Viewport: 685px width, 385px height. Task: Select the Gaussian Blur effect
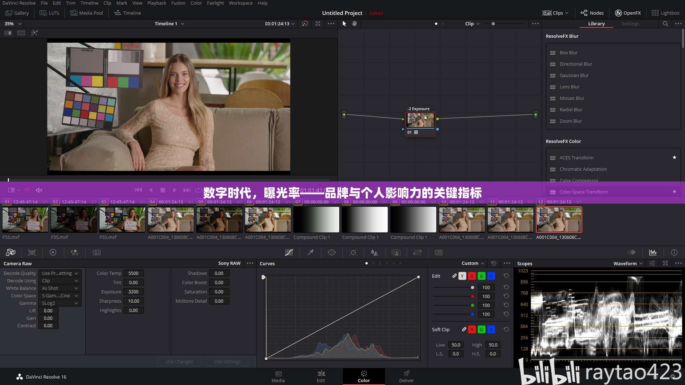[x=574, y=75]
